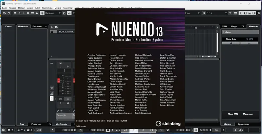The height and width of the screenshot is (134, 262).
Task: Switch to the MixConsole tab
Action: tap(61, 124)
